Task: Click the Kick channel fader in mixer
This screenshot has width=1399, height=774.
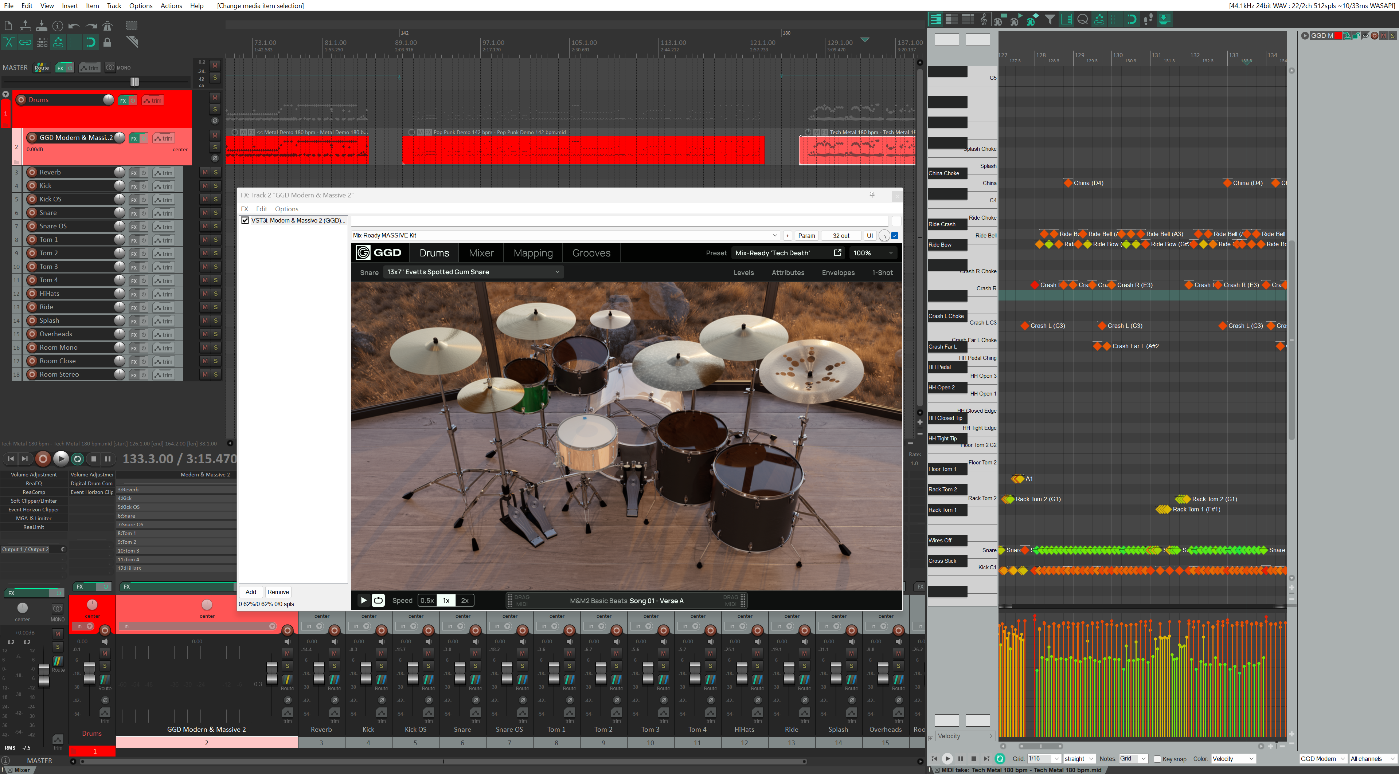Action: click(366, 673)
